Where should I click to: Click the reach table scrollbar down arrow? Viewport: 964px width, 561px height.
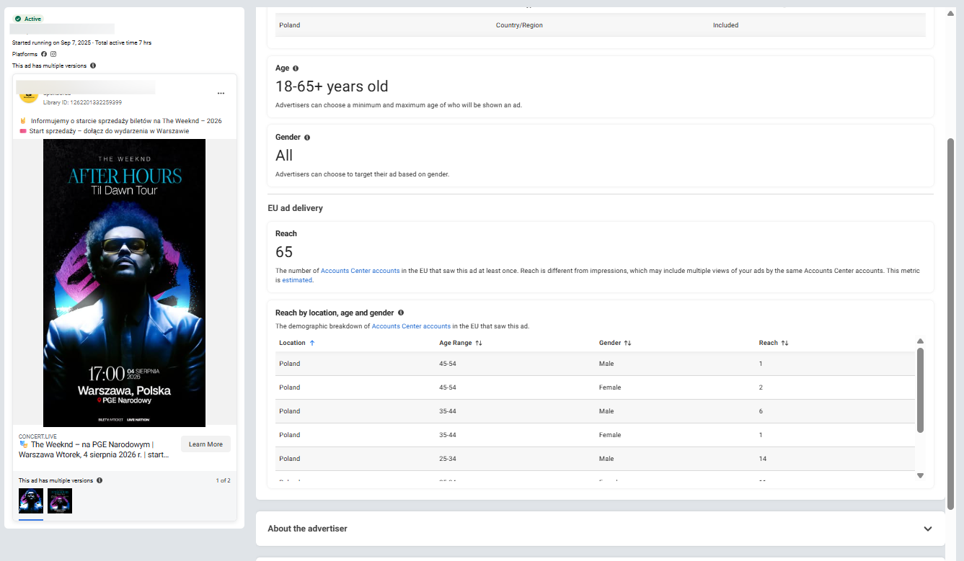coord(920,475)
